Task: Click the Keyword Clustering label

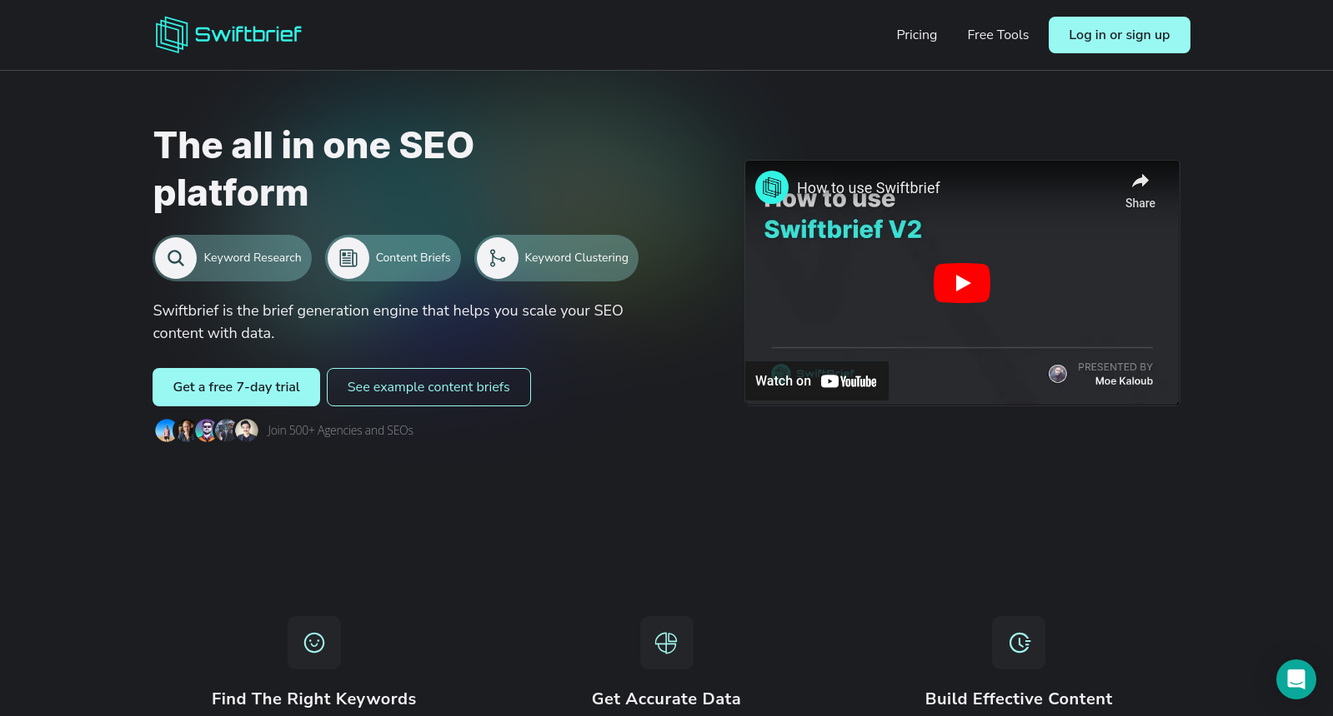Action: [576, 258]
